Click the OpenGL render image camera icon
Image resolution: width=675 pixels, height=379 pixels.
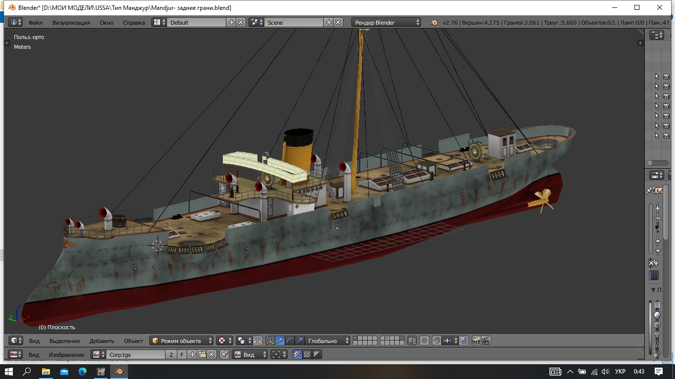tap(476, 341)
